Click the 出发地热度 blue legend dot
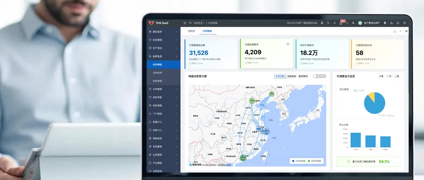424x180 pixels. [x=293, y=161]
